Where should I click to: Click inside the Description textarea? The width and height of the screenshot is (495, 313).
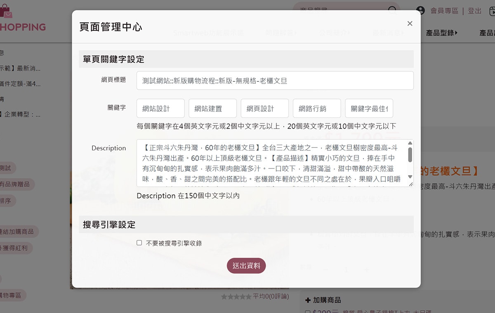pyautogui.click(x=271, y=163)
